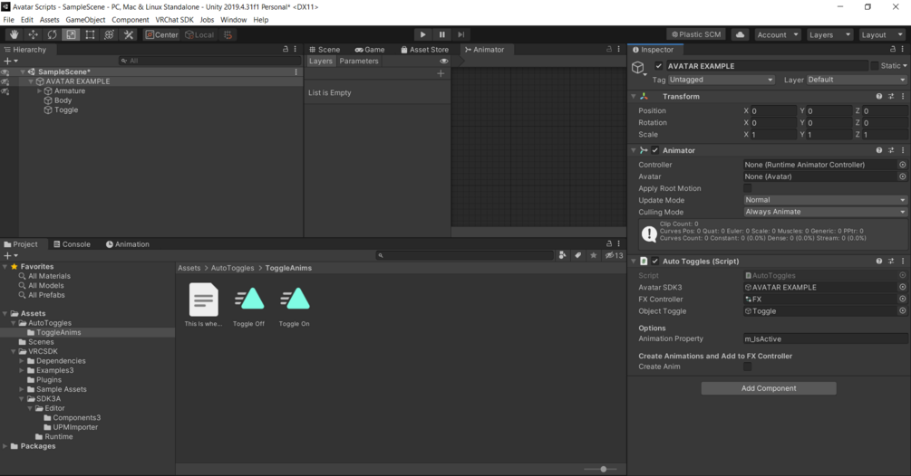Click the Add Component button
This screenshot has height=476, width=911.
coord(769,388)
